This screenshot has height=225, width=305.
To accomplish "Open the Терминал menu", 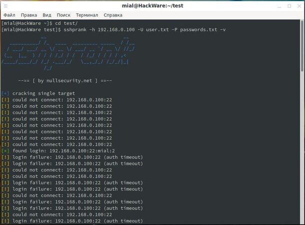I will point(87,15).
